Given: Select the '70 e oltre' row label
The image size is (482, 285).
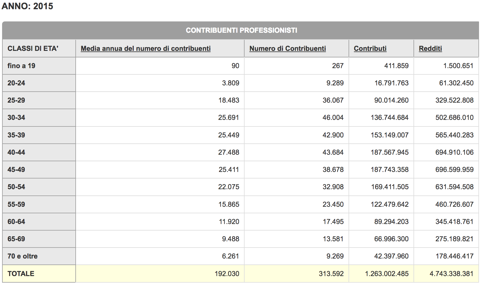Looking at the screenshot, I should pos(23,256).
